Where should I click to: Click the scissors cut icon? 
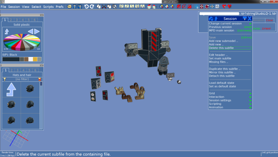coord(104,7)
